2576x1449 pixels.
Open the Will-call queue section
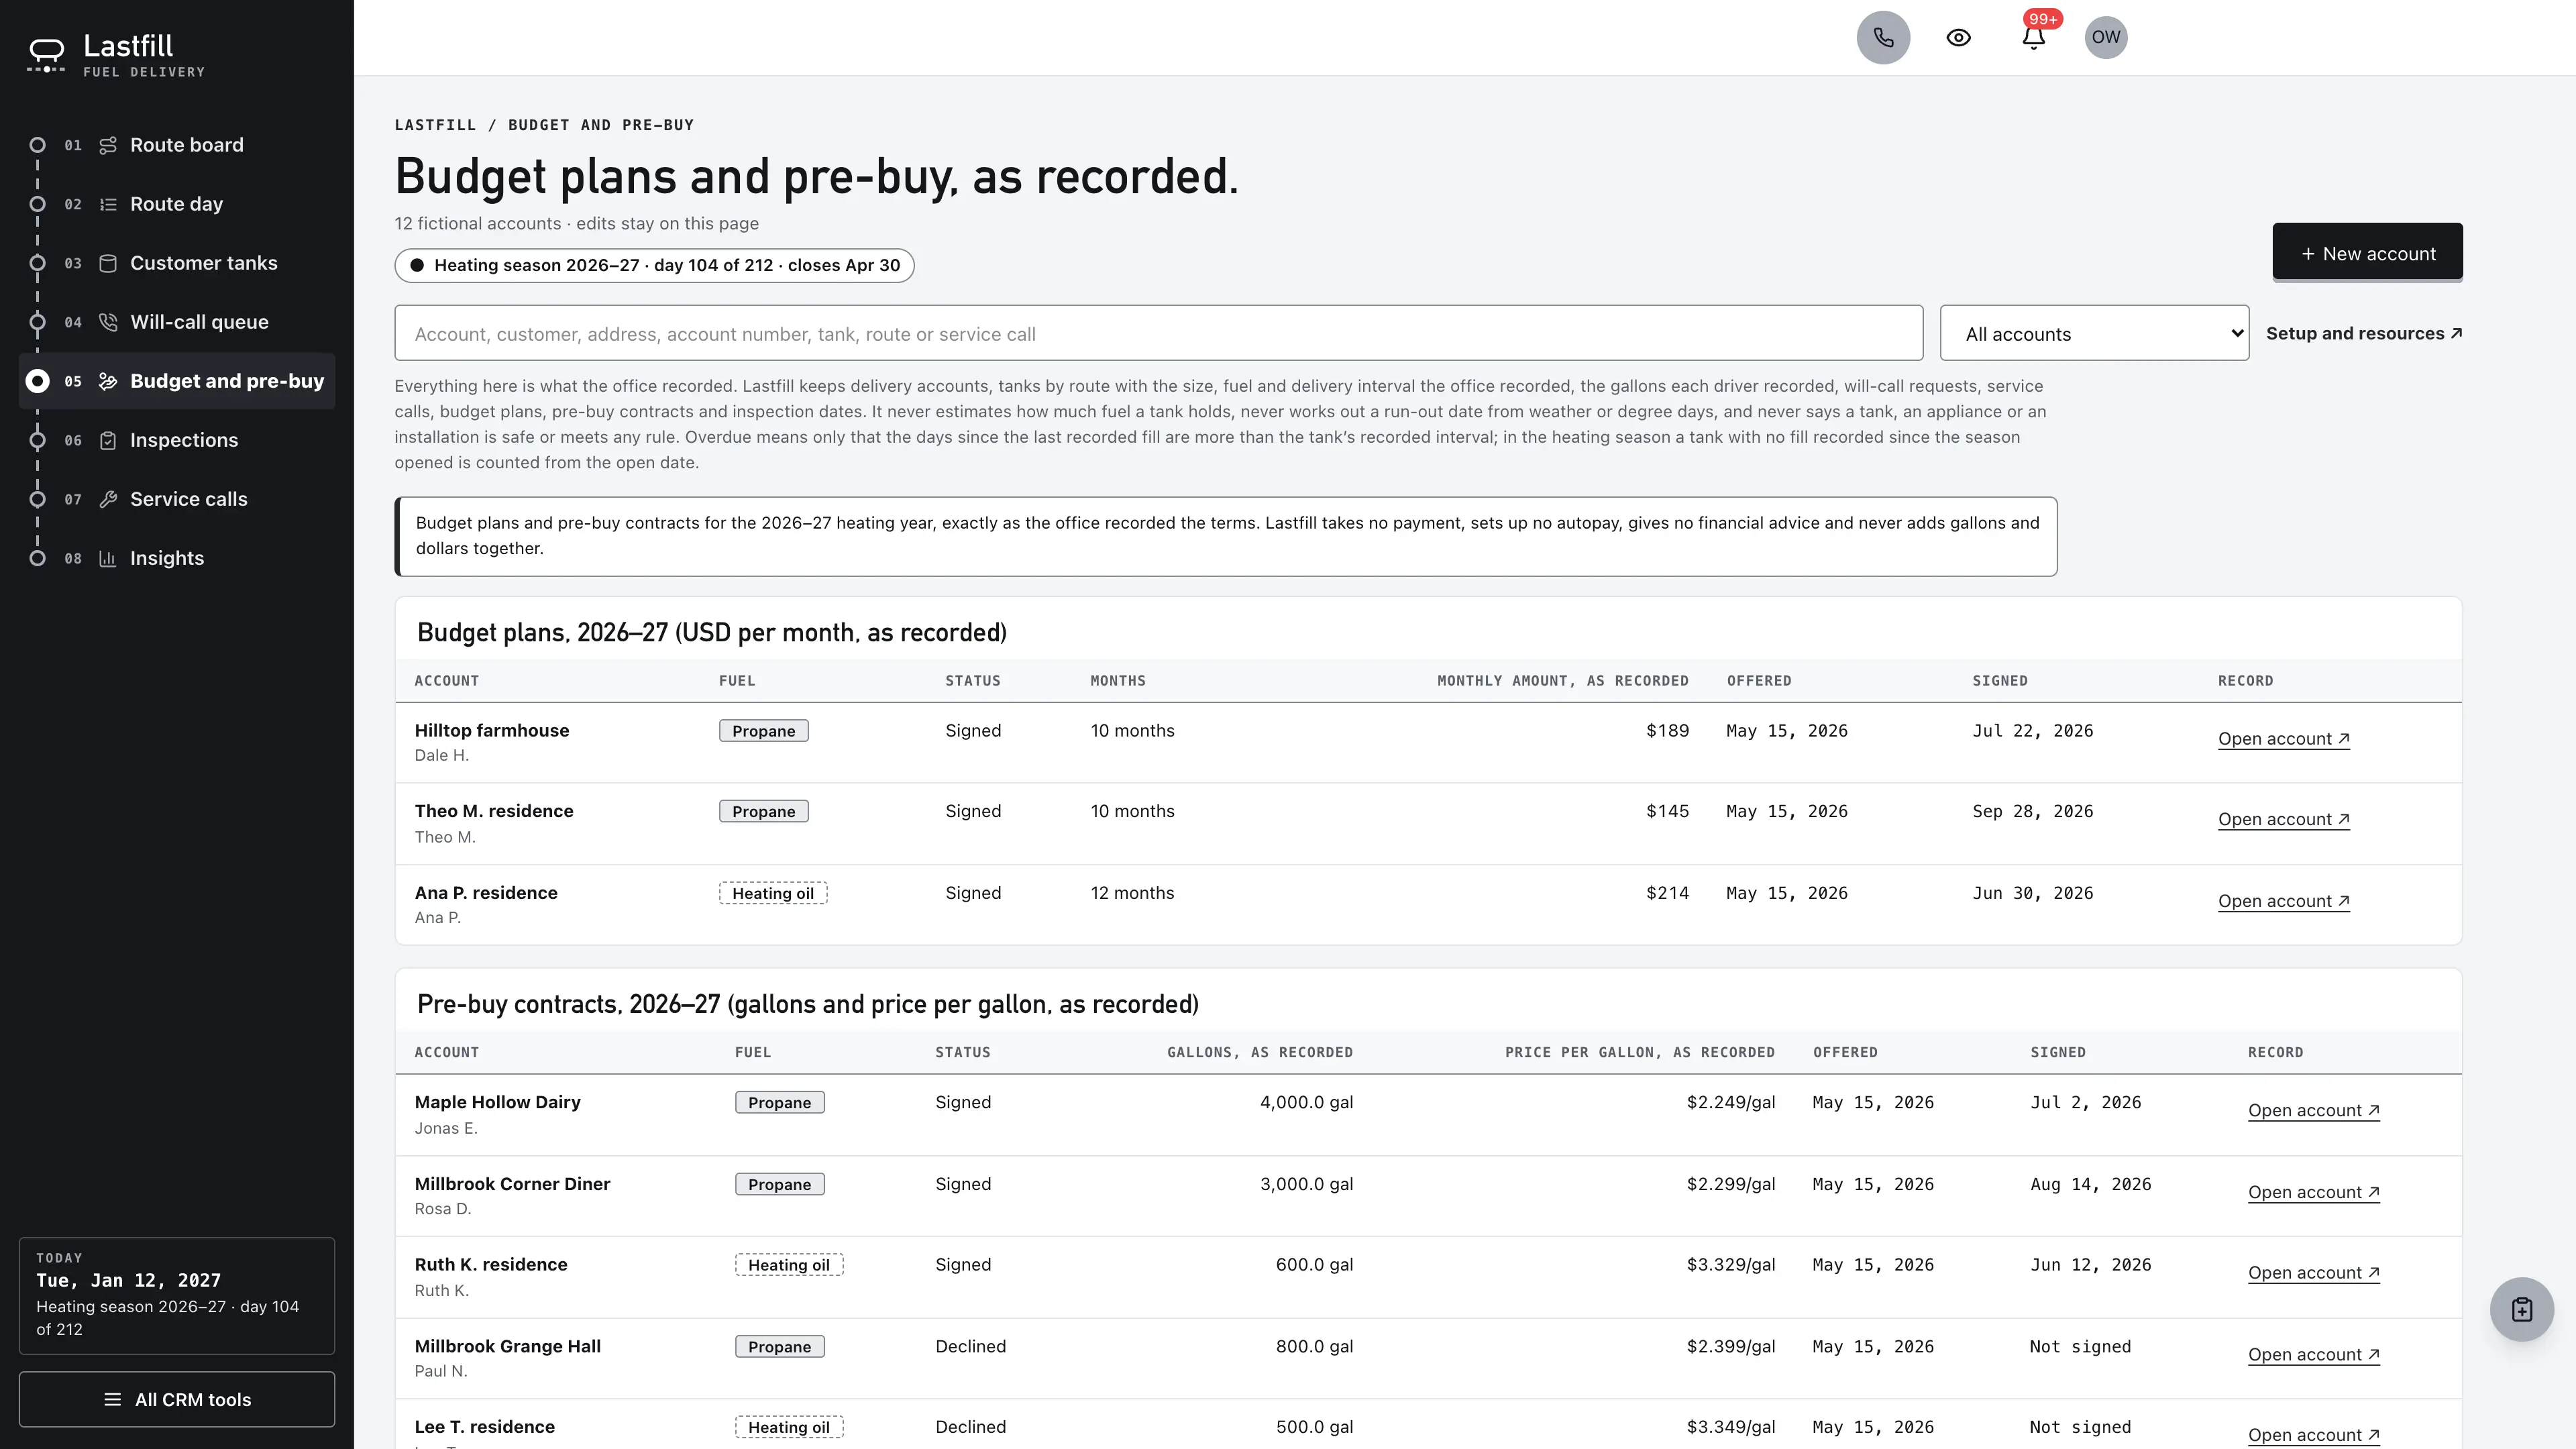pos(177,322)
